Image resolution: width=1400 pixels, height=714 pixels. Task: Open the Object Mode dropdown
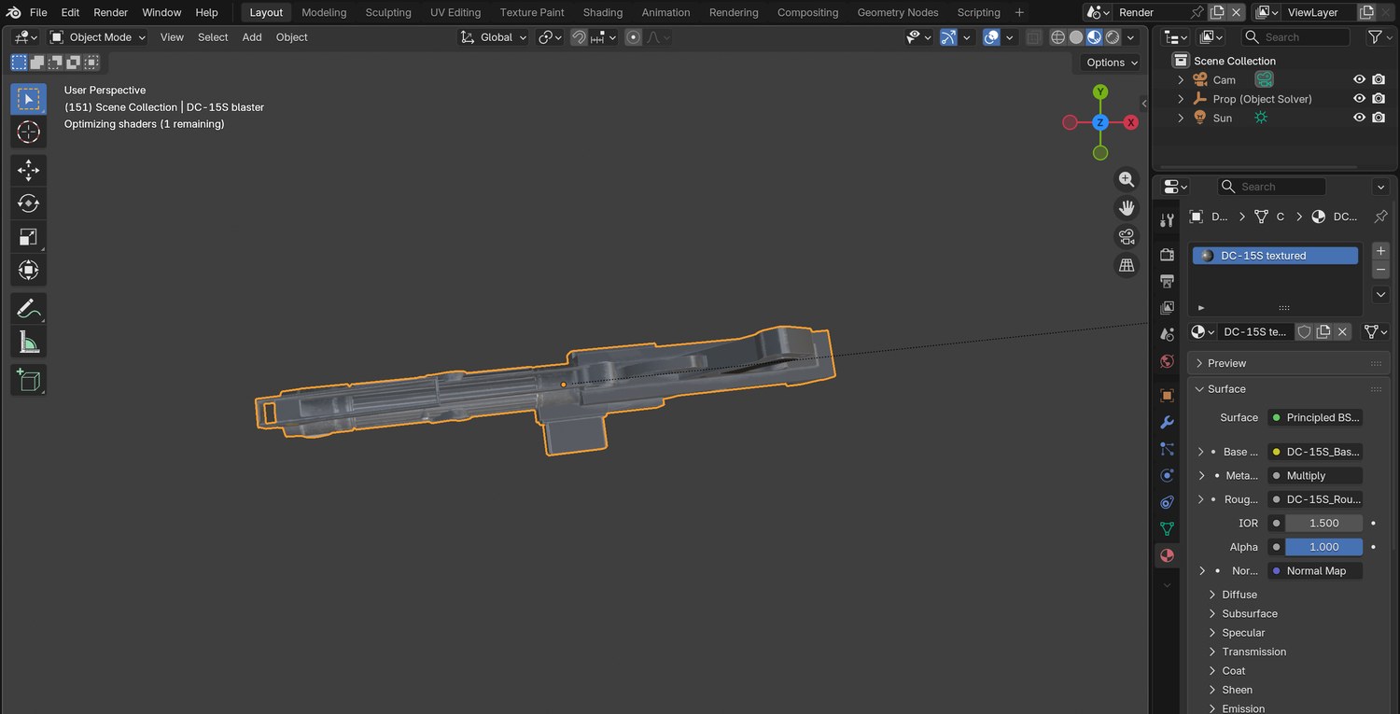pyautogui.click(x=98, y=37)
